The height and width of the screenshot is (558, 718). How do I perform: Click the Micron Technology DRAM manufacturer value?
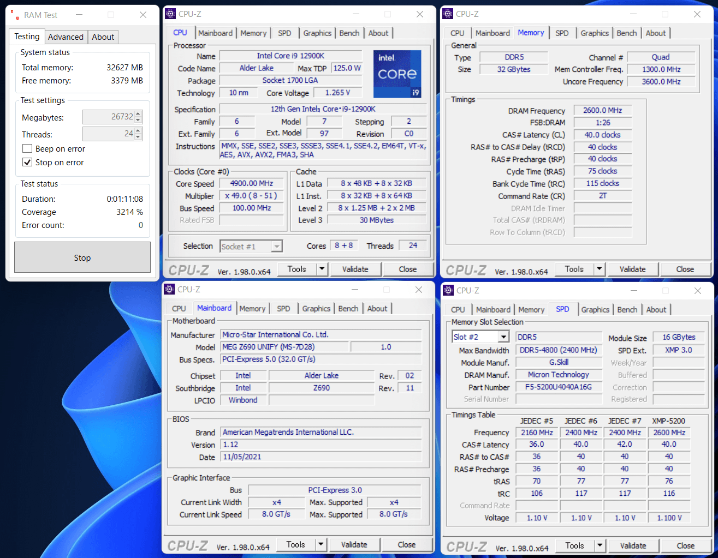point(559,375)
